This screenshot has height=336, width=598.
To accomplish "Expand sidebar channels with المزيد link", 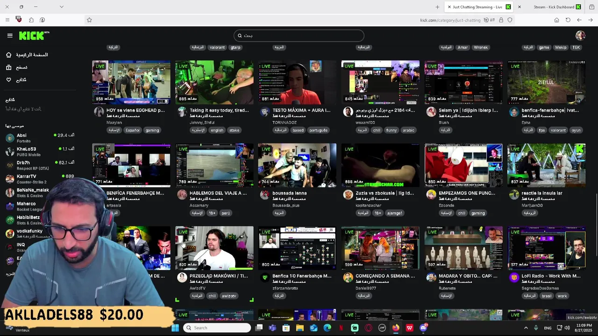I will tap(10, 274).
